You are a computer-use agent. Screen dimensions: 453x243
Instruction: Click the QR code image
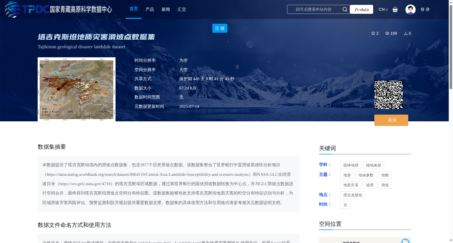[x=388, y=95]
